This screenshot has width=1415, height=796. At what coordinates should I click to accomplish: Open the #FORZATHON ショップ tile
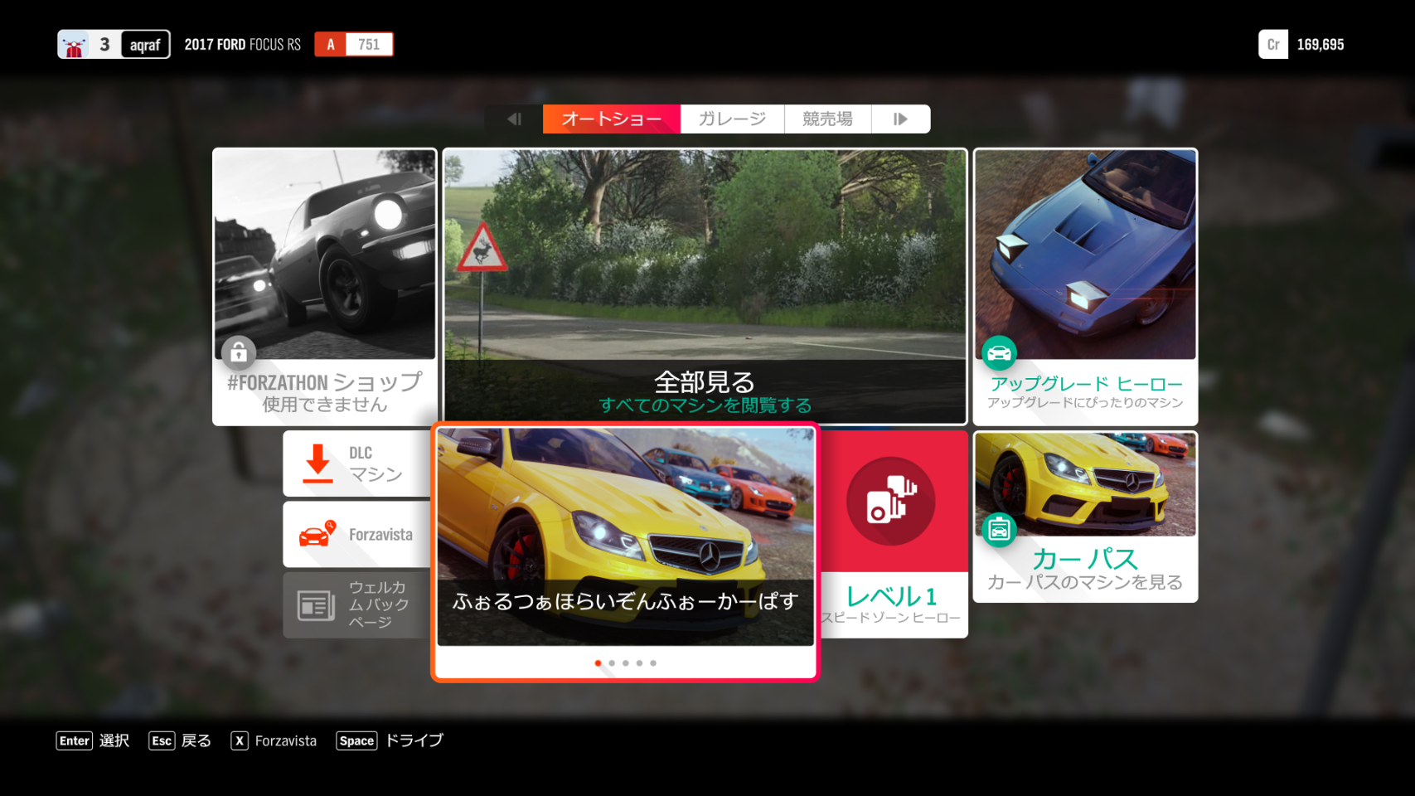pyautogui.click(x=325, y=287)
